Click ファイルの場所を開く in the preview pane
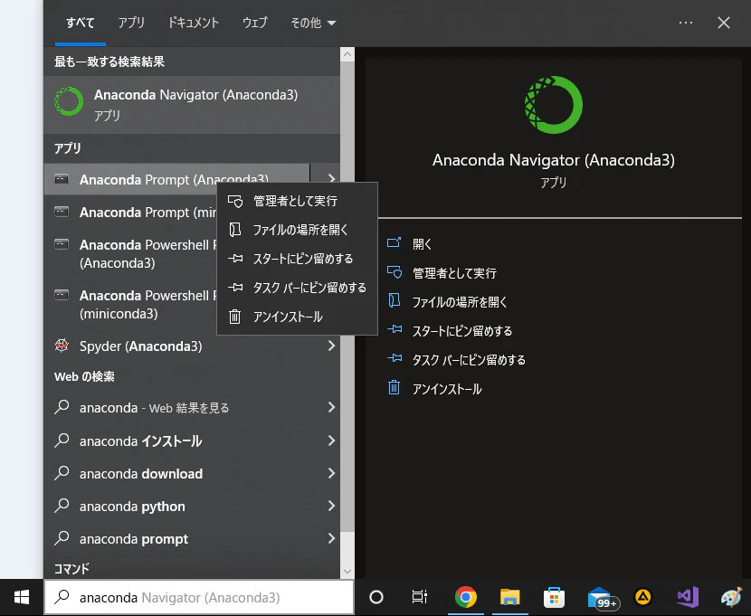 tap(460, 302)
